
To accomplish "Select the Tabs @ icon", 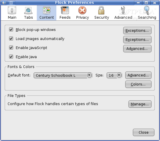I will pos(28,10).
